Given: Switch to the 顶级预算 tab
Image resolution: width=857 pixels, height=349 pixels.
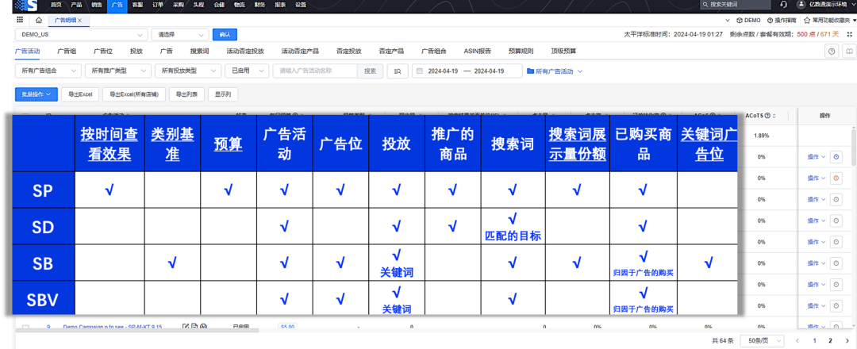Looking at the screenshot, I should [x=563, y=52].
